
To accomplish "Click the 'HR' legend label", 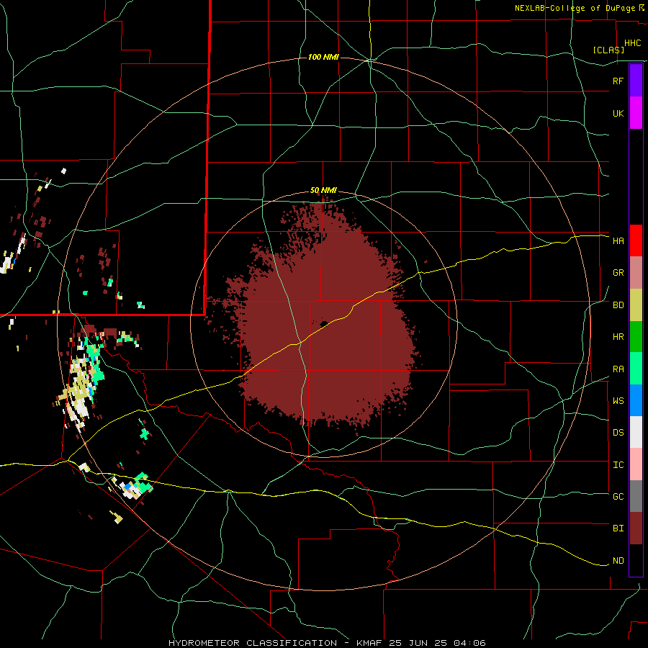I will pos(618,337).
